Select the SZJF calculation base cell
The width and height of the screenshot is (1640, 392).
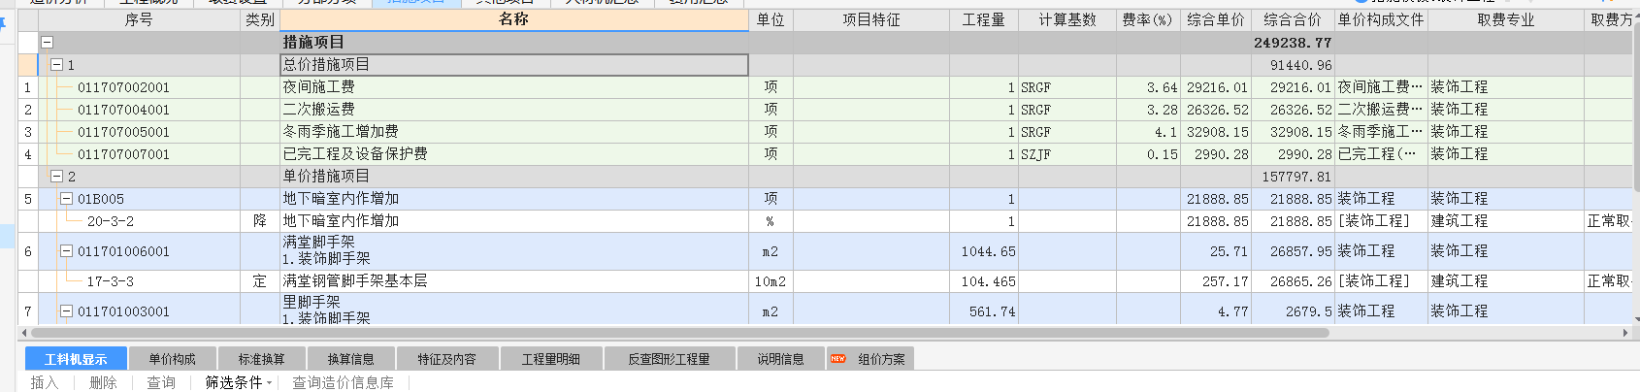1067,154
